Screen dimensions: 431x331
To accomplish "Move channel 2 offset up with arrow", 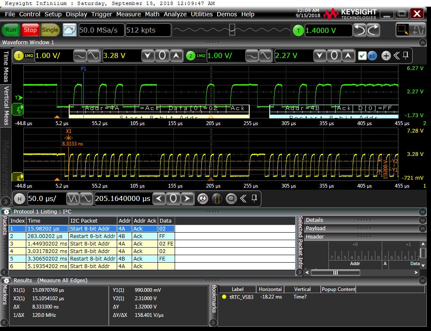I will click(348, 56).
